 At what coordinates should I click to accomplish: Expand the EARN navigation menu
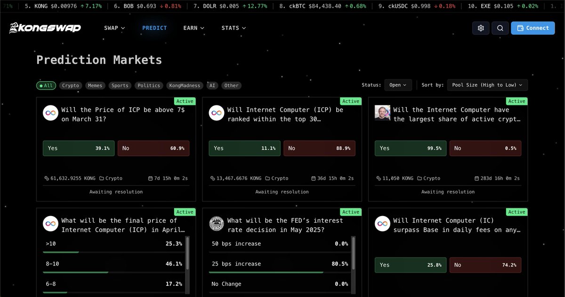click(194, 28)
